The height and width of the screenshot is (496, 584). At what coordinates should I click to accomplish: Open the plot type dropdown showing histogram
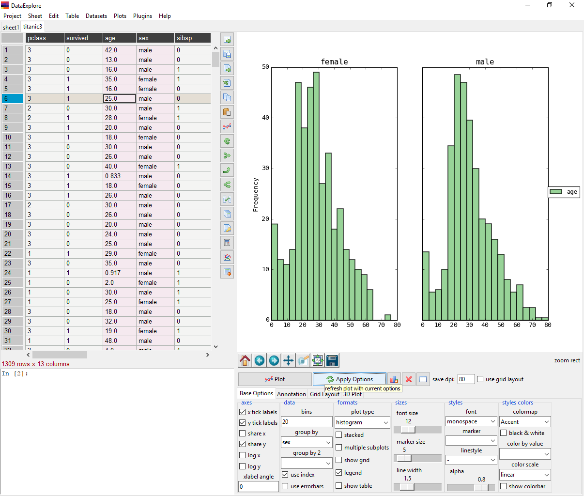(x=362, y=422)
